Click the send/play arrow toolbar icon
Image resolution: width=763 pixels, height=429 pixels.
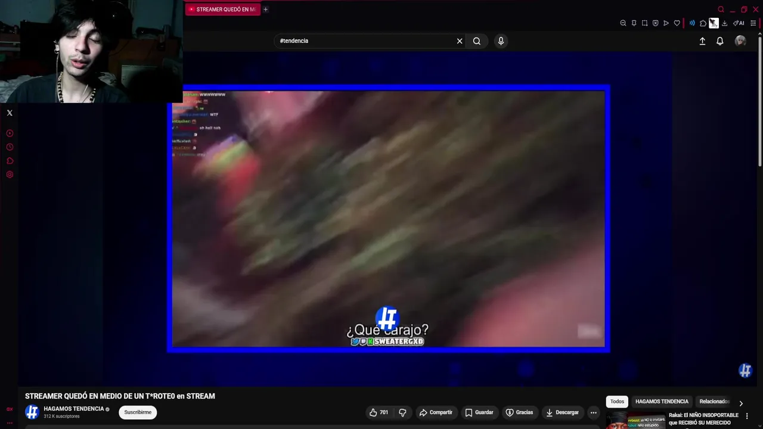click(666, 23)
